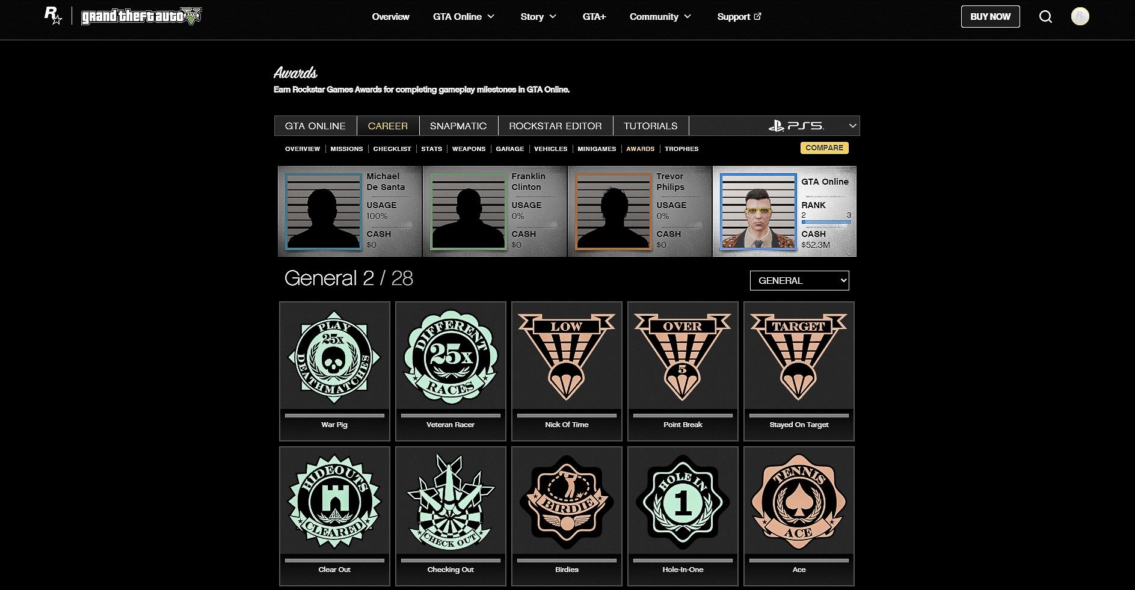Click the Hole-In-One label
1135x590 pixels.
(683, 570)
